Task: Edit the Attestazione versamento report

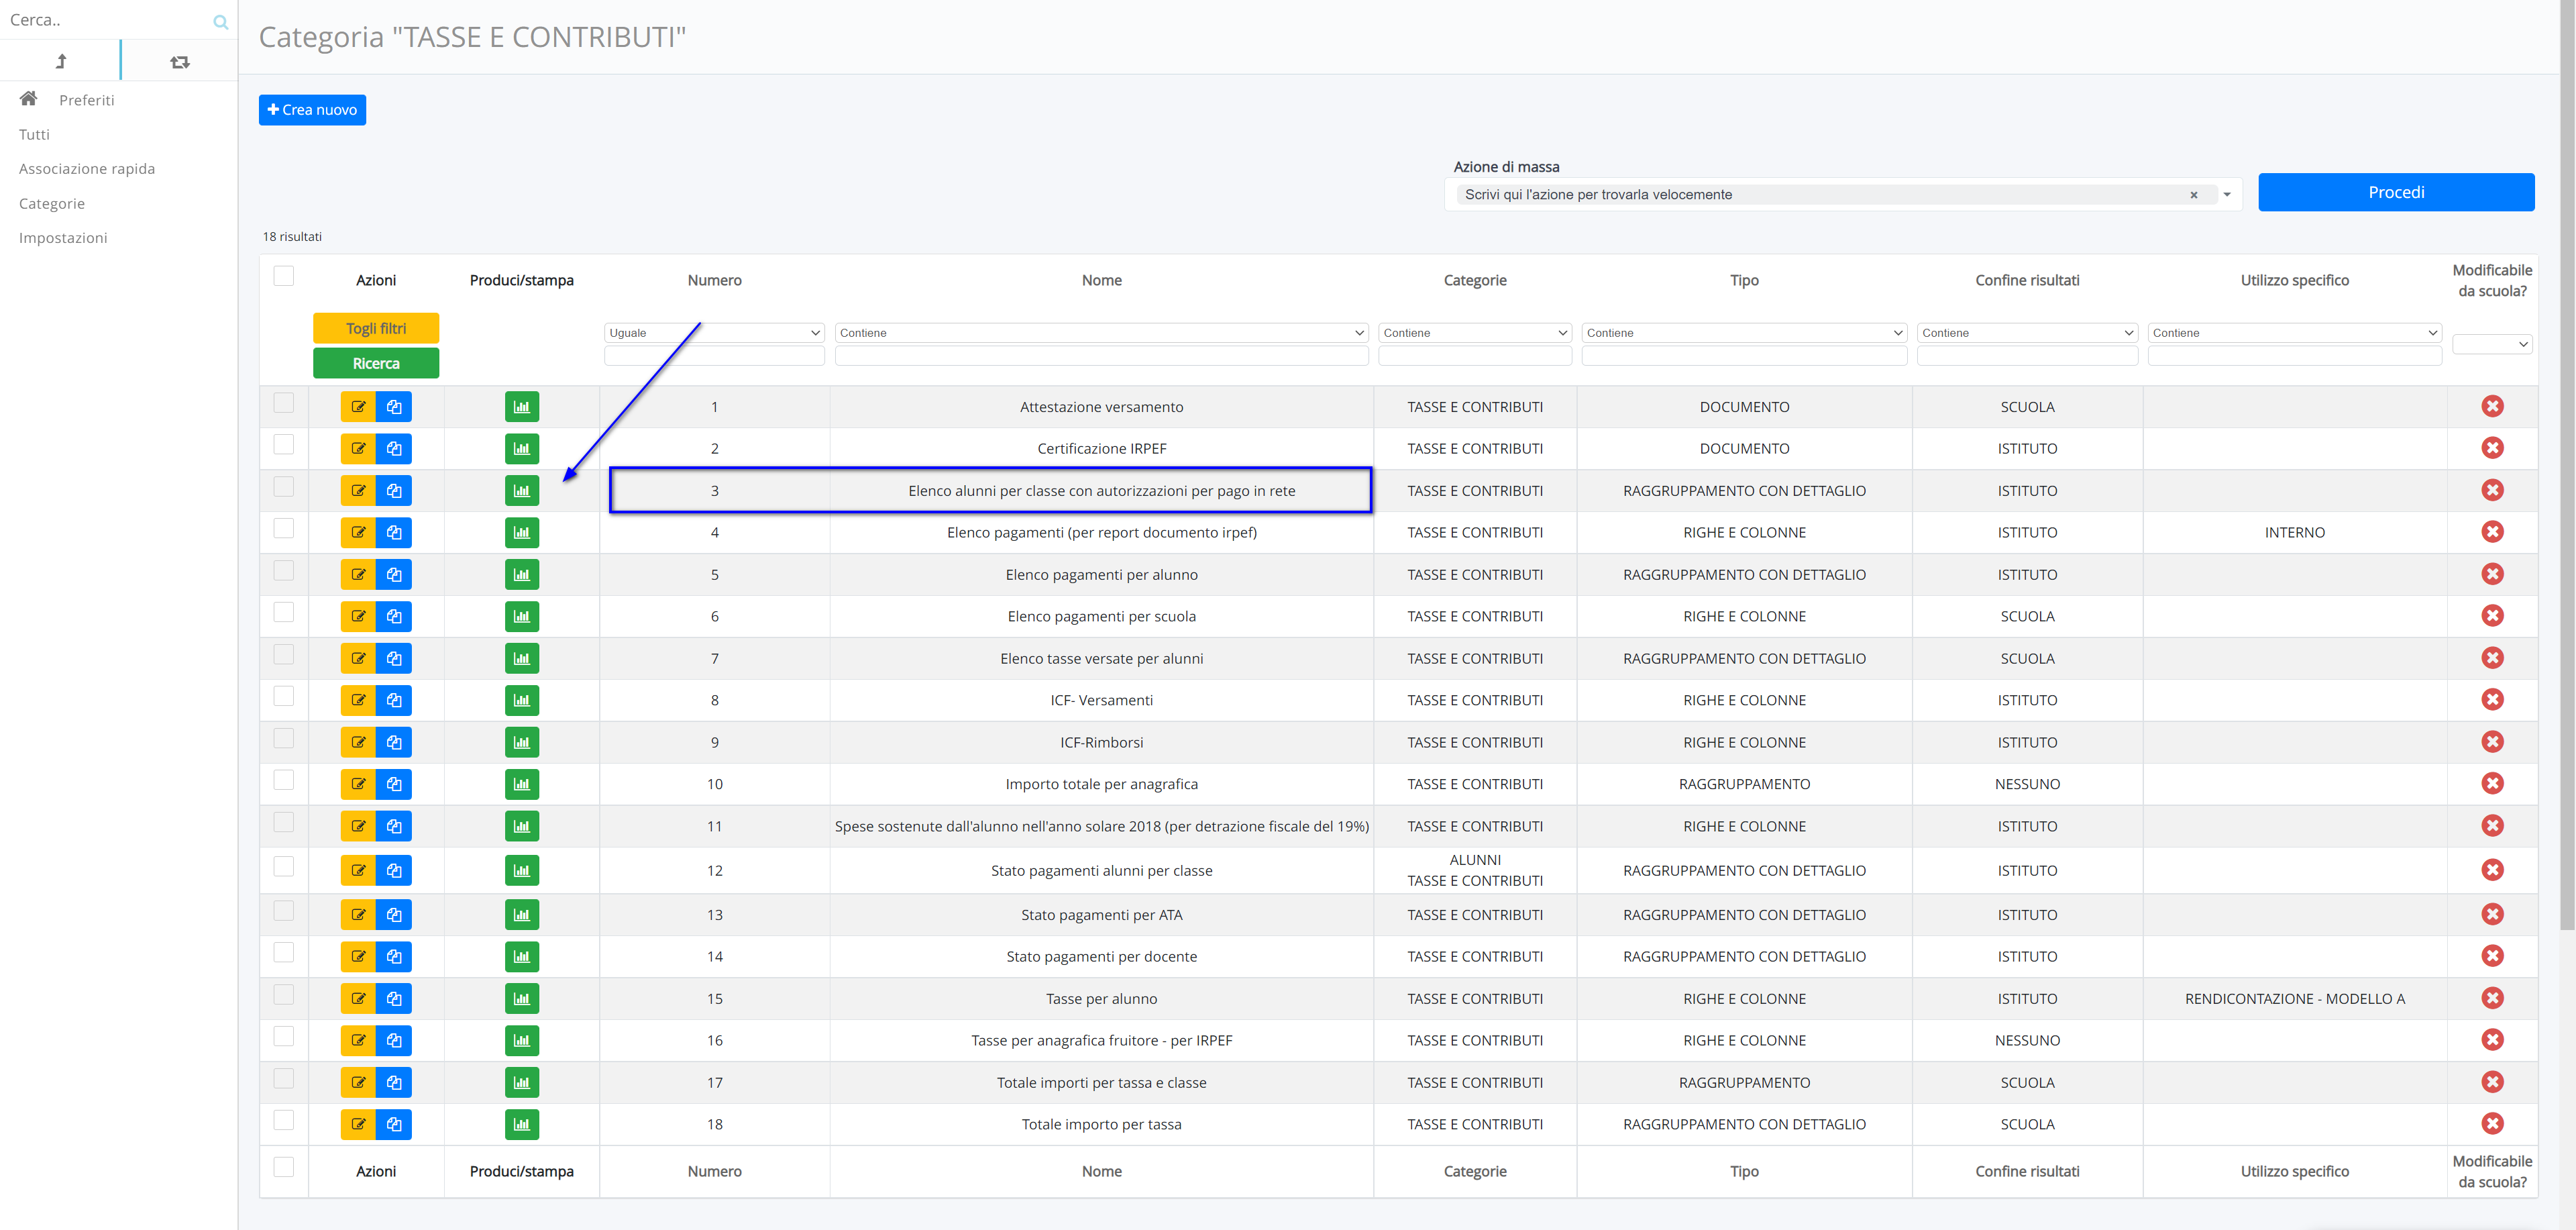Action: [x=358, y=407]
